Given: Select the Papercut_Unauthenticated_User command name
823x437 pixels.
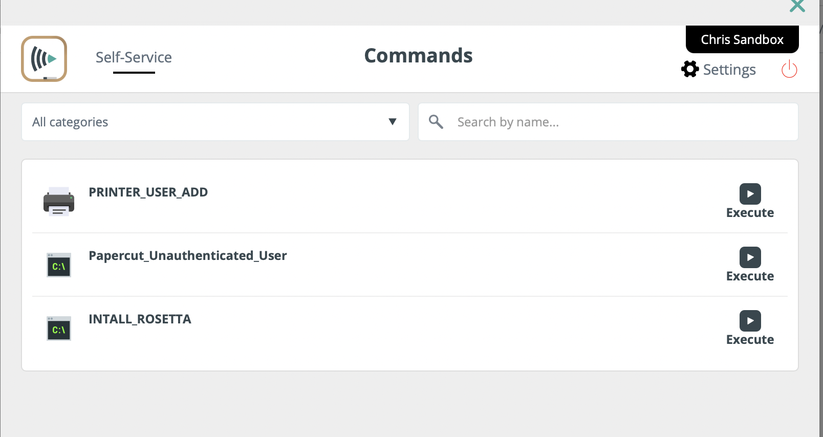Looking at the screenshot, I should [188, 256].
